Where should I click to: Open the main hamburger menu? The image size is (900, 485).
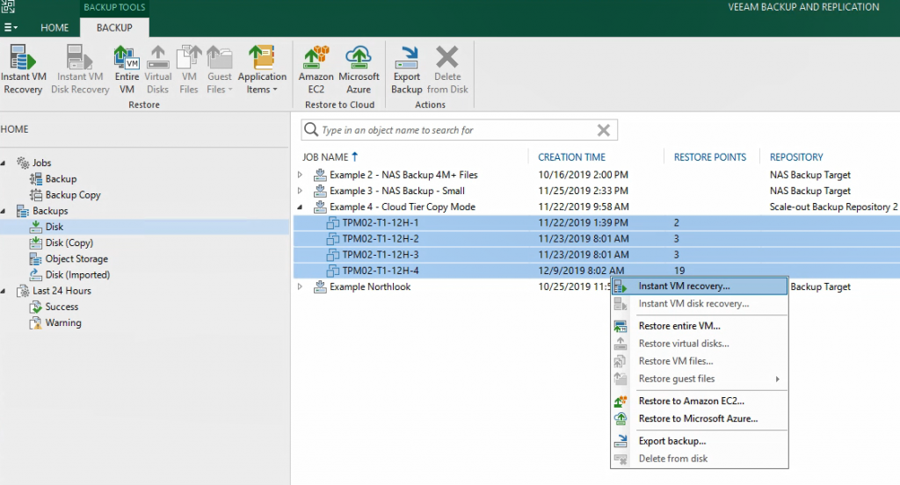11,27
